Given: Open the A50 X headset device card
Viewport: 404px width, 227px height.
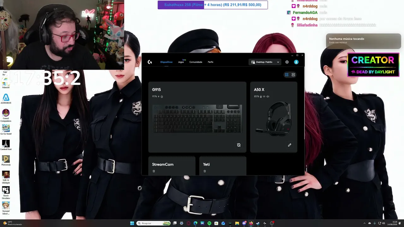Looking at the screenshot, I should (274, 117).
